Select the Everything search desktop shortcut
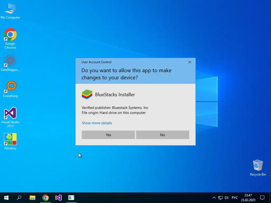271x203 pixels. coord(10,89)
